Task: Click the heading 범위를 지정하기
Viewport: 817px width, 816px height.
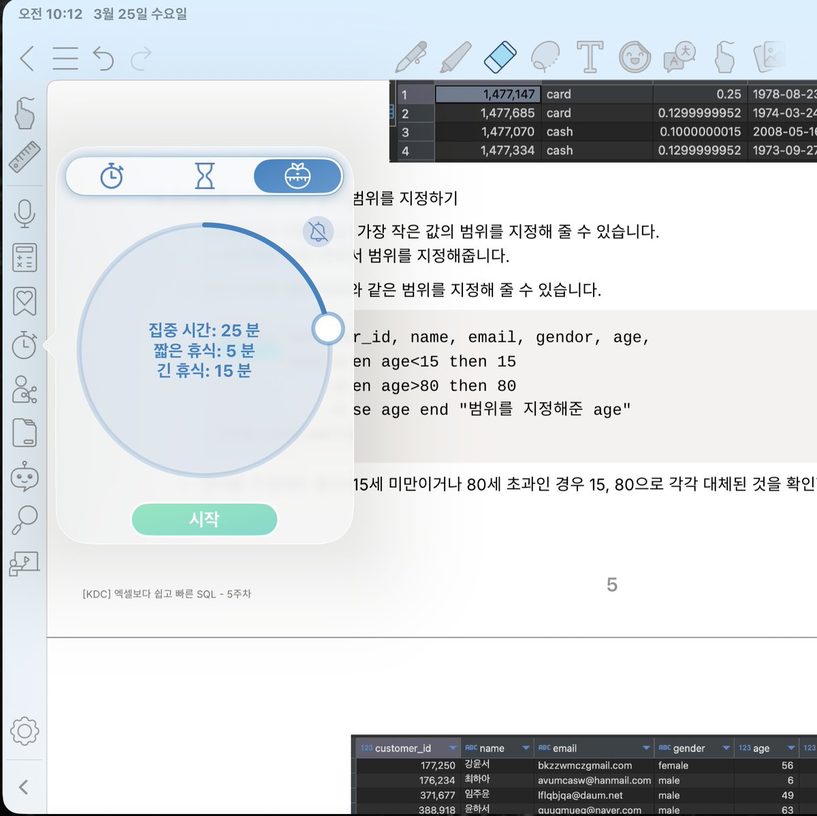Action: (405, 199)
